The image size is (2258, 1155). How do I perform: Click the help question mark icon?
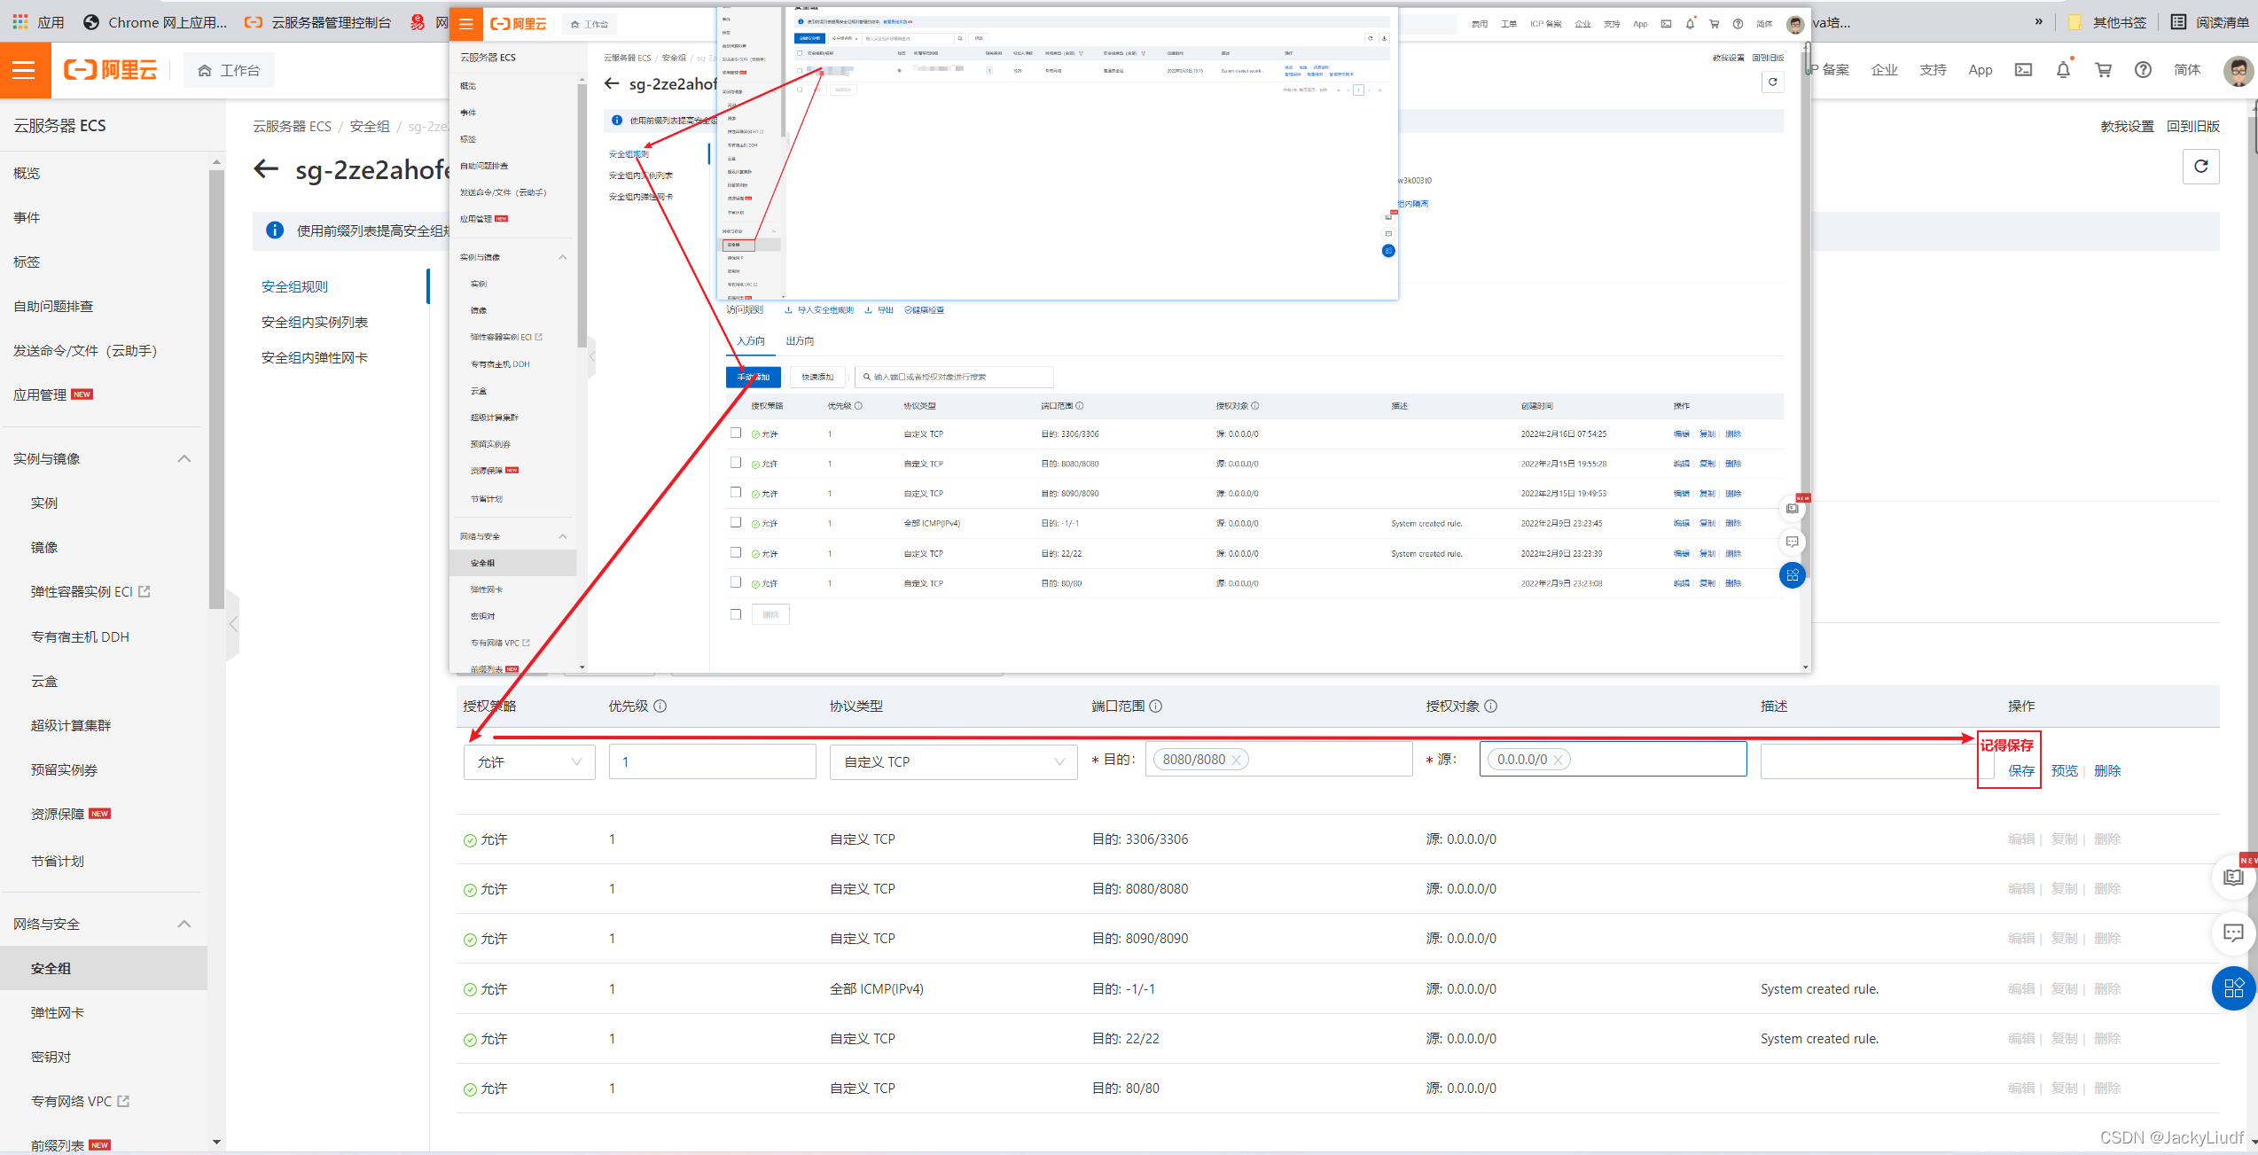click(x=2143, y=70)
